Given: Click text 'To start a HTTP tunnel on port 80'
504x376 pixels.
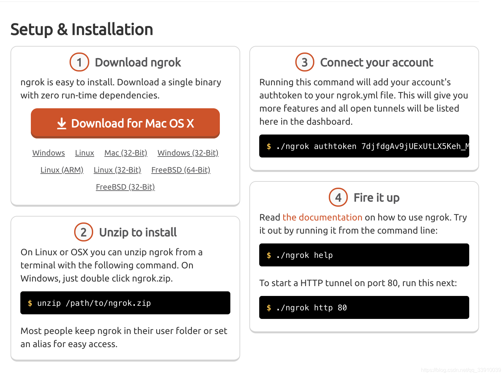Looking at the screenshot, I should tap(329, 283).
